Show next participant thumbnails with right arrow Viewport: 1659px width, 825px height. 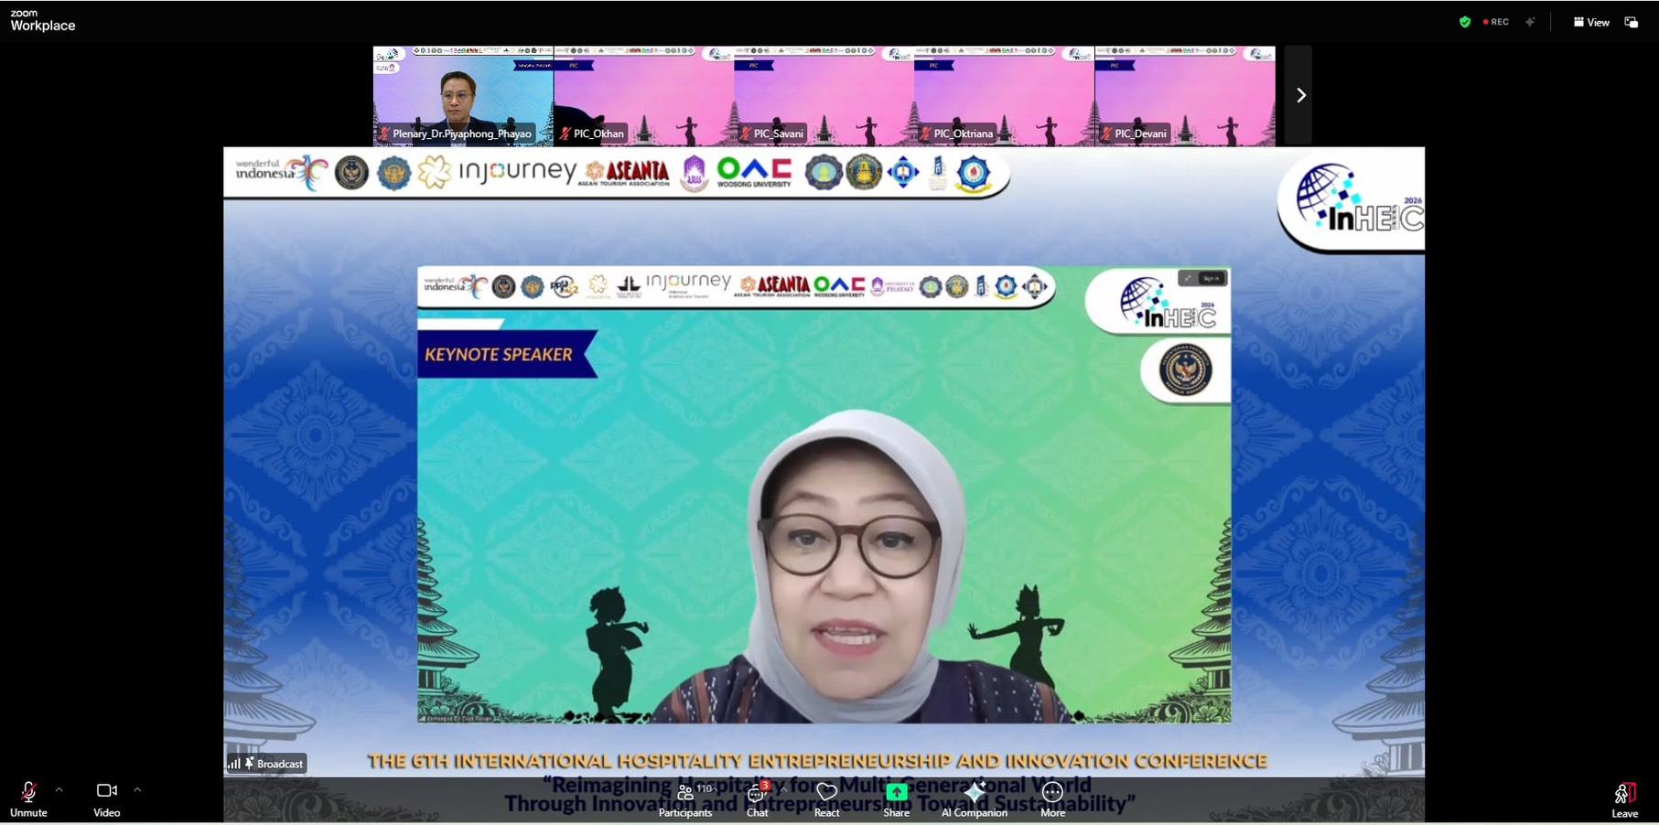[1299, 95]
